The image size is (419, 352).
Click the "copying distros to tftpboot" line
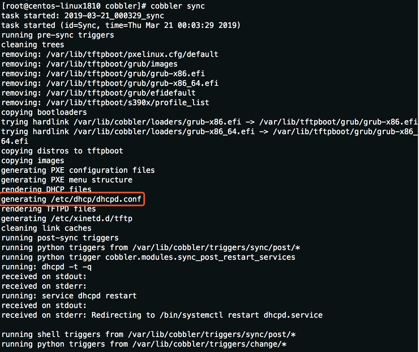(x=62, y=151)
